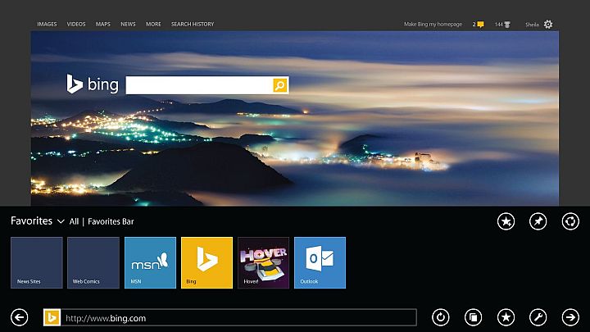The width and height of the screenshot is (590, 332).
Task: Open the MAPS menu item
Action: tap(102, 24)
